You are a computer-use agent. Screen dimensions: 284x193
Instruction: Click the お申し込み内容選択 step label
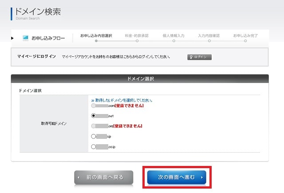[96, 35]
